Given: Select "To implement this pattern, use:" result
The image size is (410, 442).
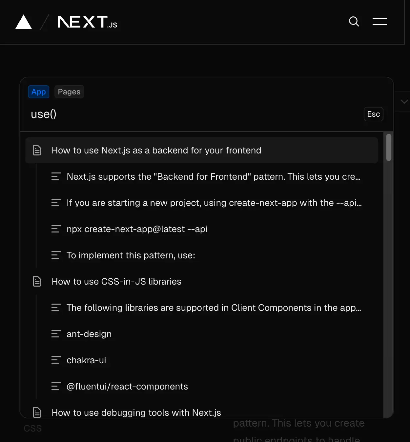Looking at the screenshot, I should click(x=131, y=255).
